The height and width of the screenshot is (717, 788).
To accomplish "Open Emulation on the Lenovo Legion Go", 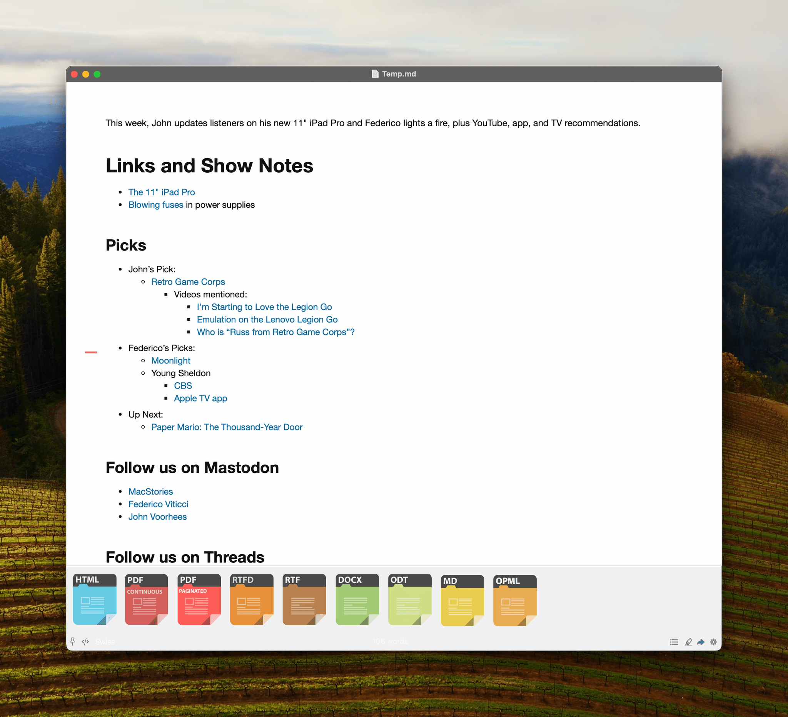I will 267,319.
